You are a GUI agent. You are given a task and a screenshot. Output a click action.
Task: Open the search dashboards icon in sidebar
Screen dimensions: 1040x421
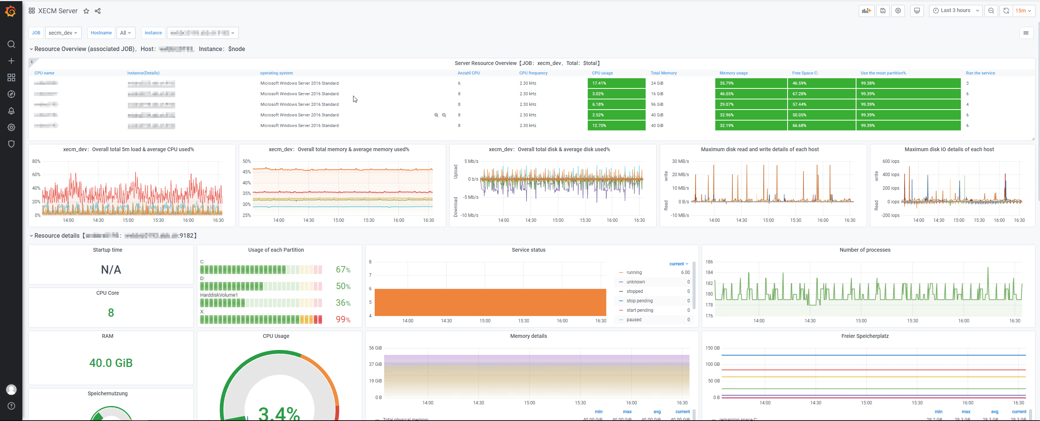[11, 44]
